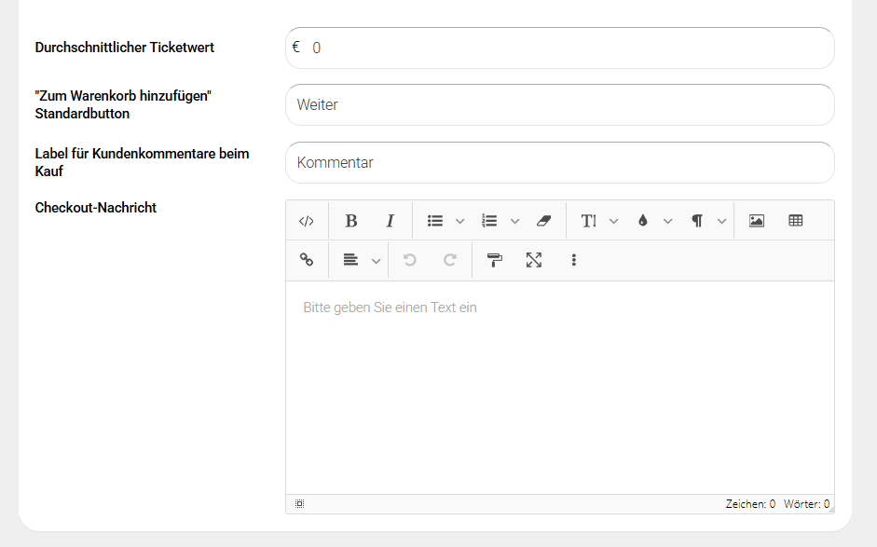877x547 pixels.
Task: Select the paint roller format tool
Action: pyautogui.click(x=495, y=260)
